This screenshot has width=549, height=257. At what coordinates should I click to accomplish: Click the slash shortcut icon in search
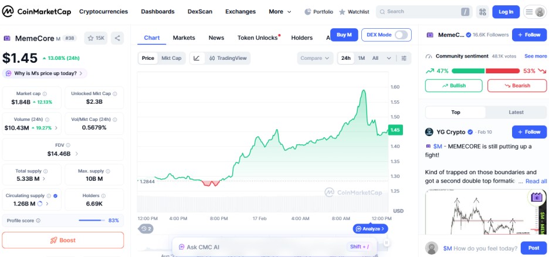point(465,12)
